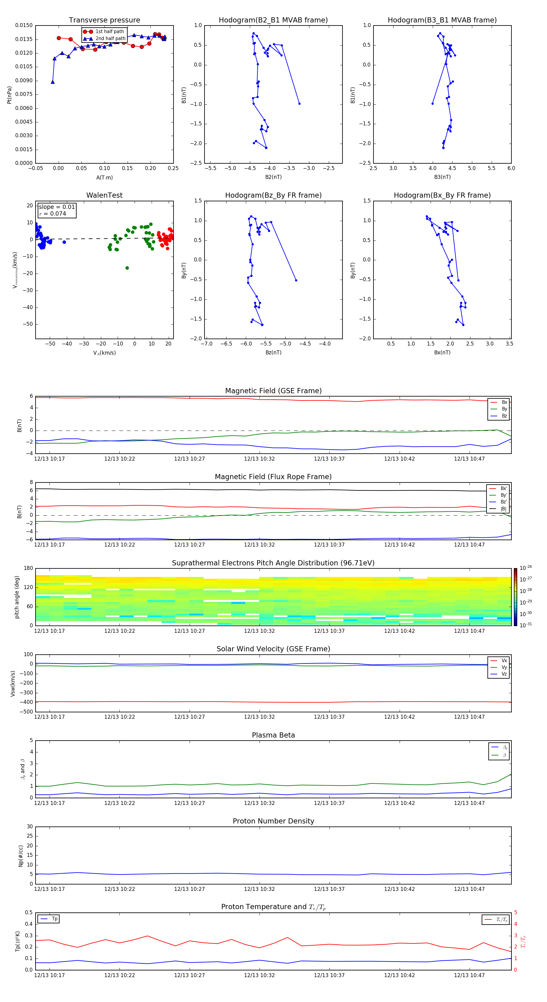Select Te/Tp in the red legend box
Image resolution: width=547 pixels, height=1002 pixels.
click(x=496, y=919)
